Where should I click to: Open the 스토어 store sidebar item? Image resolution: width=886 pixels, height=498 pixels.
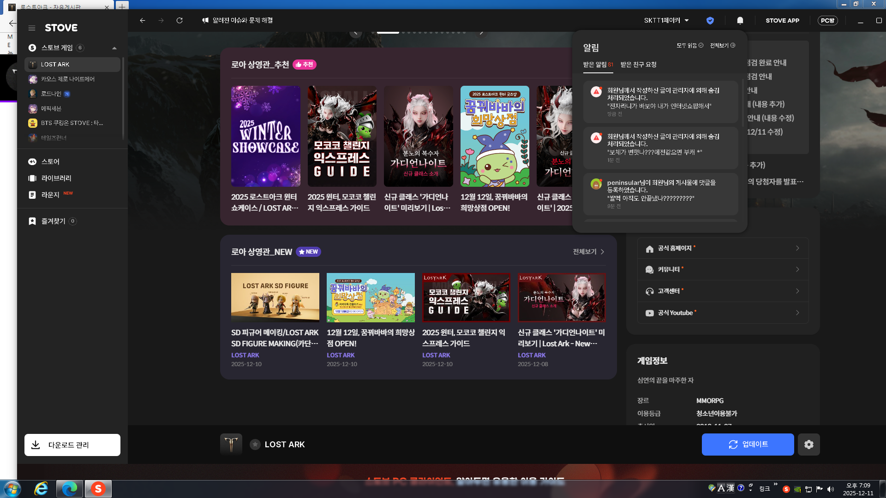[x=50, y=162]
